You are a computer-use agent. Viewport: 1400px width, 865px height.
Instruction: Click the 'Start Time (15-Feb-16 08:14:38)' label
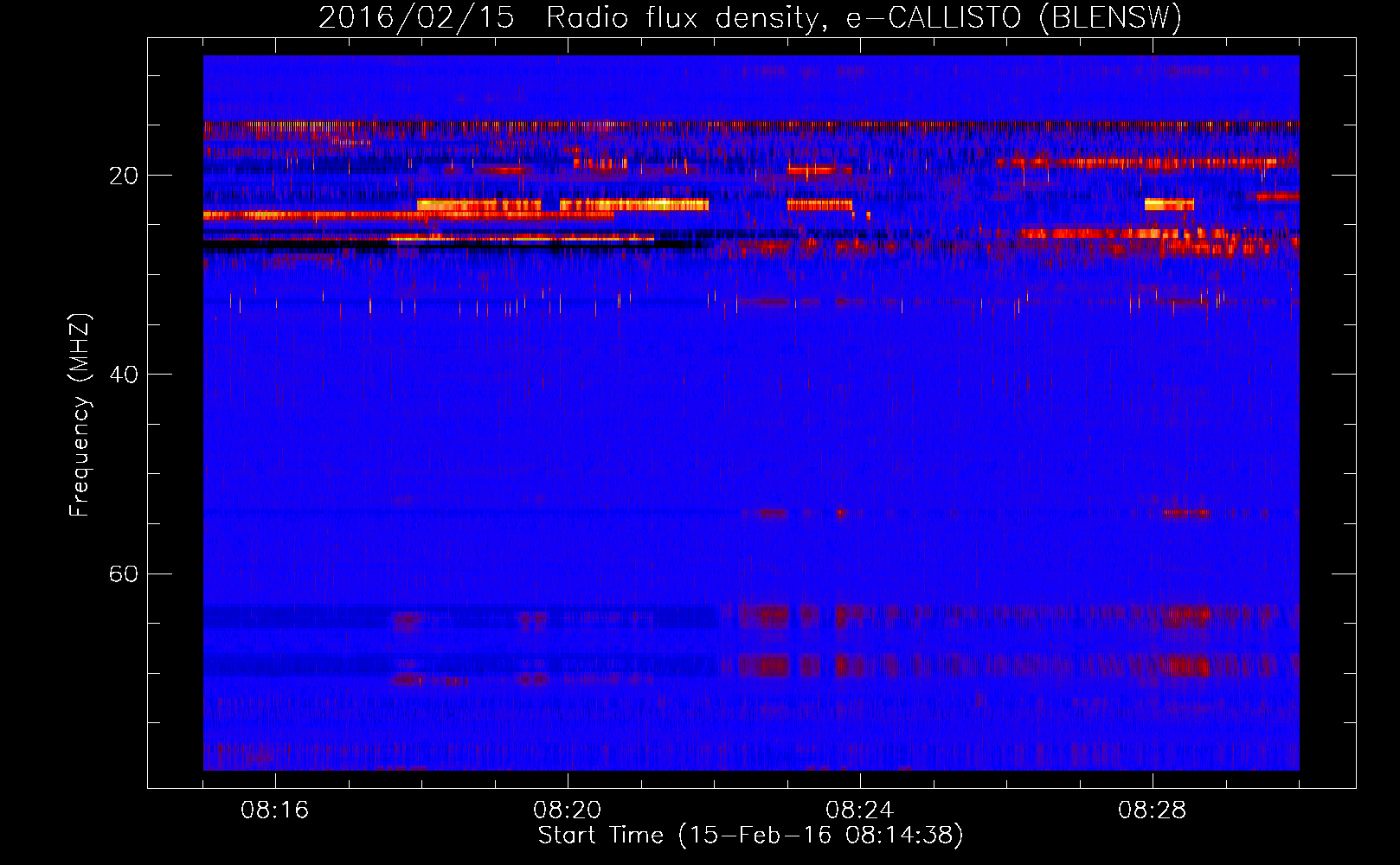tap(750, 836)
